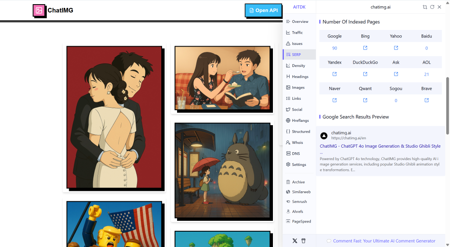Click the 'Google Search Results Preview' heading
Screen dimensions: 450x247
tap(355, 117)
